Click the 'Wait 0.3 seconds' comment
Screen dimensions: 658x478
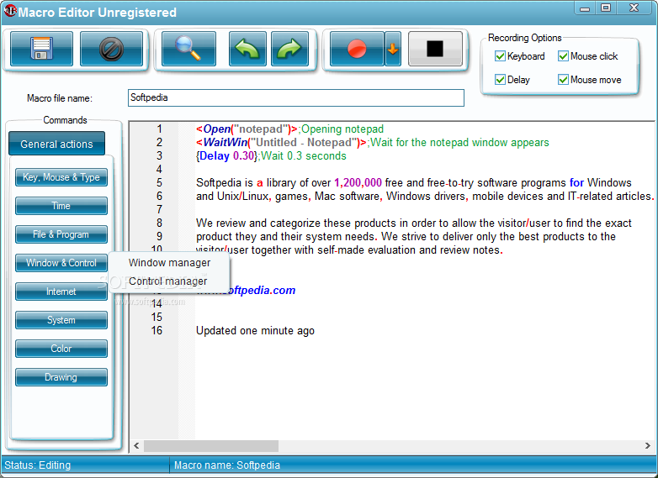[304, 156]
